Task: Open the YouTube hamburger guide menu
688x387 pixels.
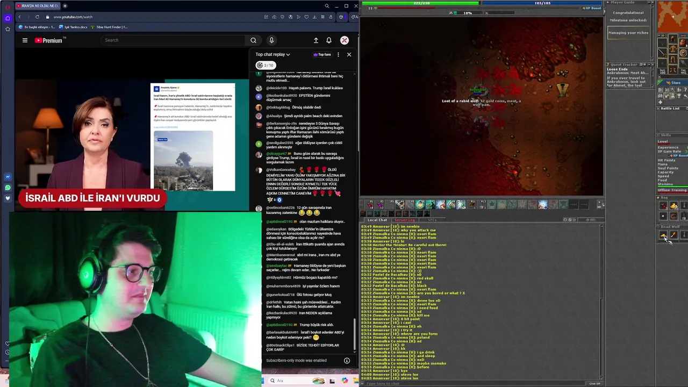Action: pyautogui.click(x=25, y=40)
